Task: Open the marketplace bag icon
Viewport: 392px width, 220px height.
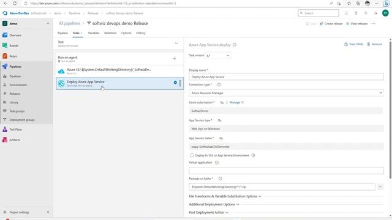Action: coord(356,13)
